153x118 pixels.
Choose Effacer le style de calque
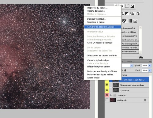[x=98, y=67]
